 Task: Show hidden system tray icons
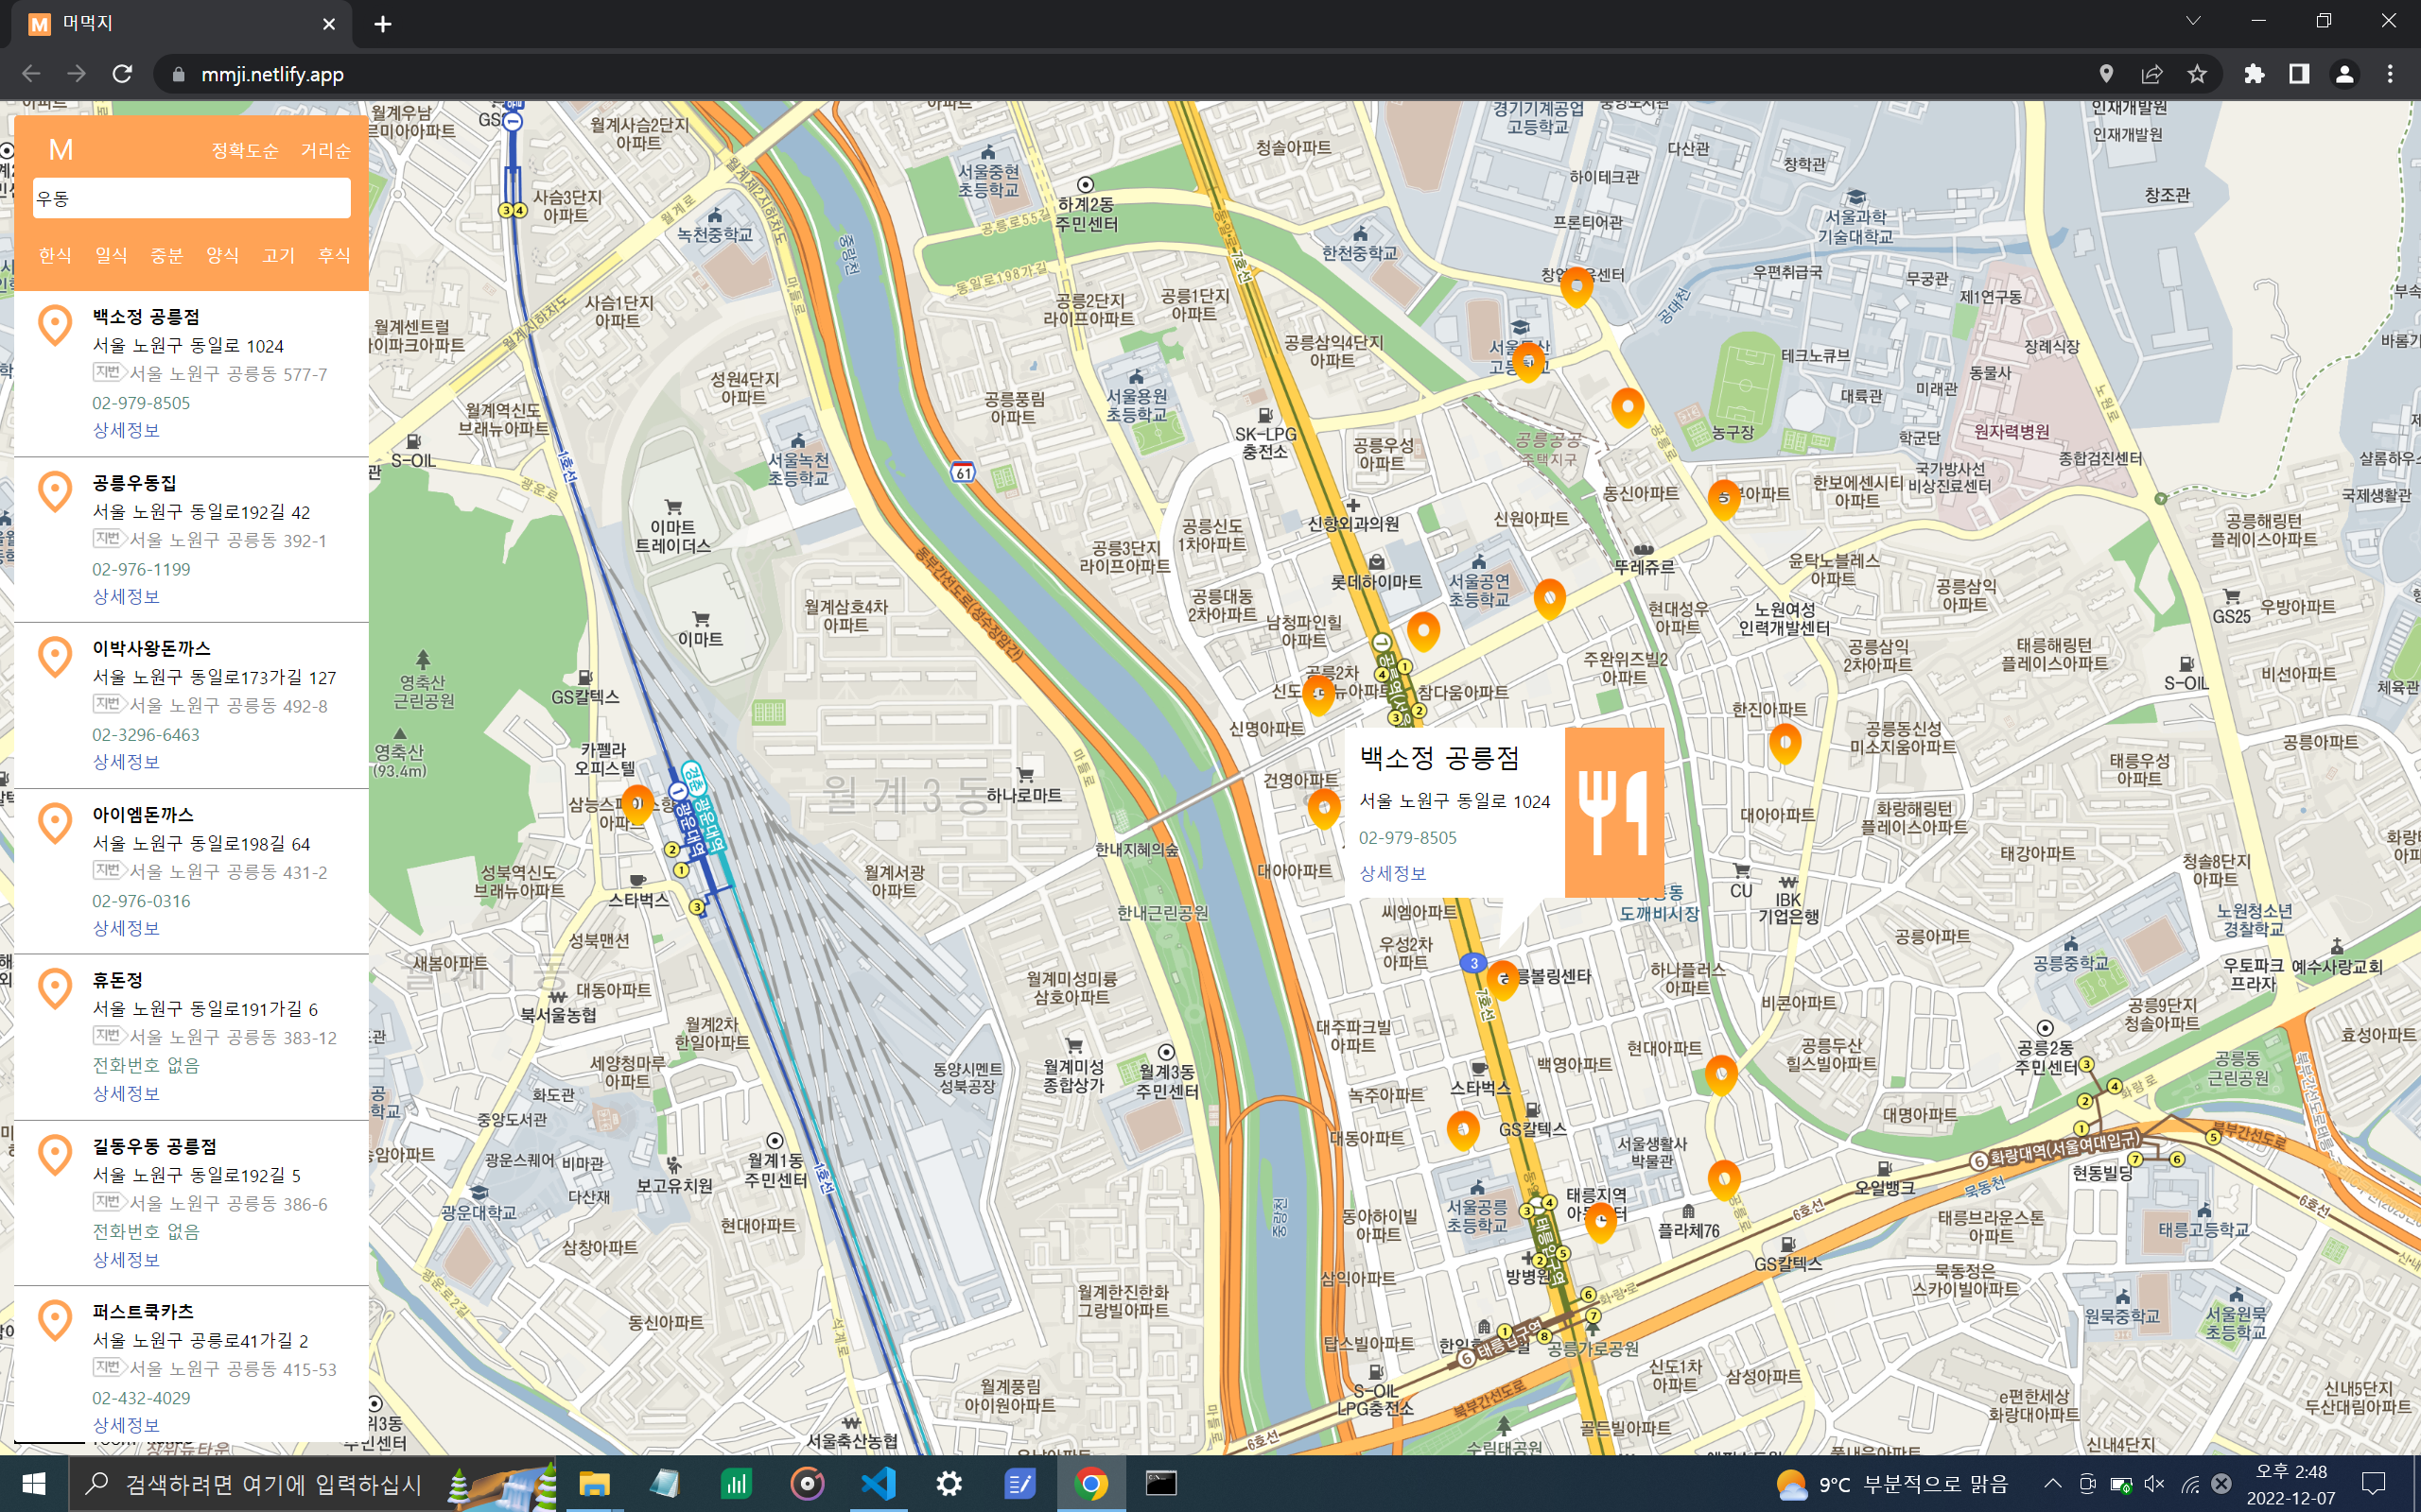pos(2052,1483)
